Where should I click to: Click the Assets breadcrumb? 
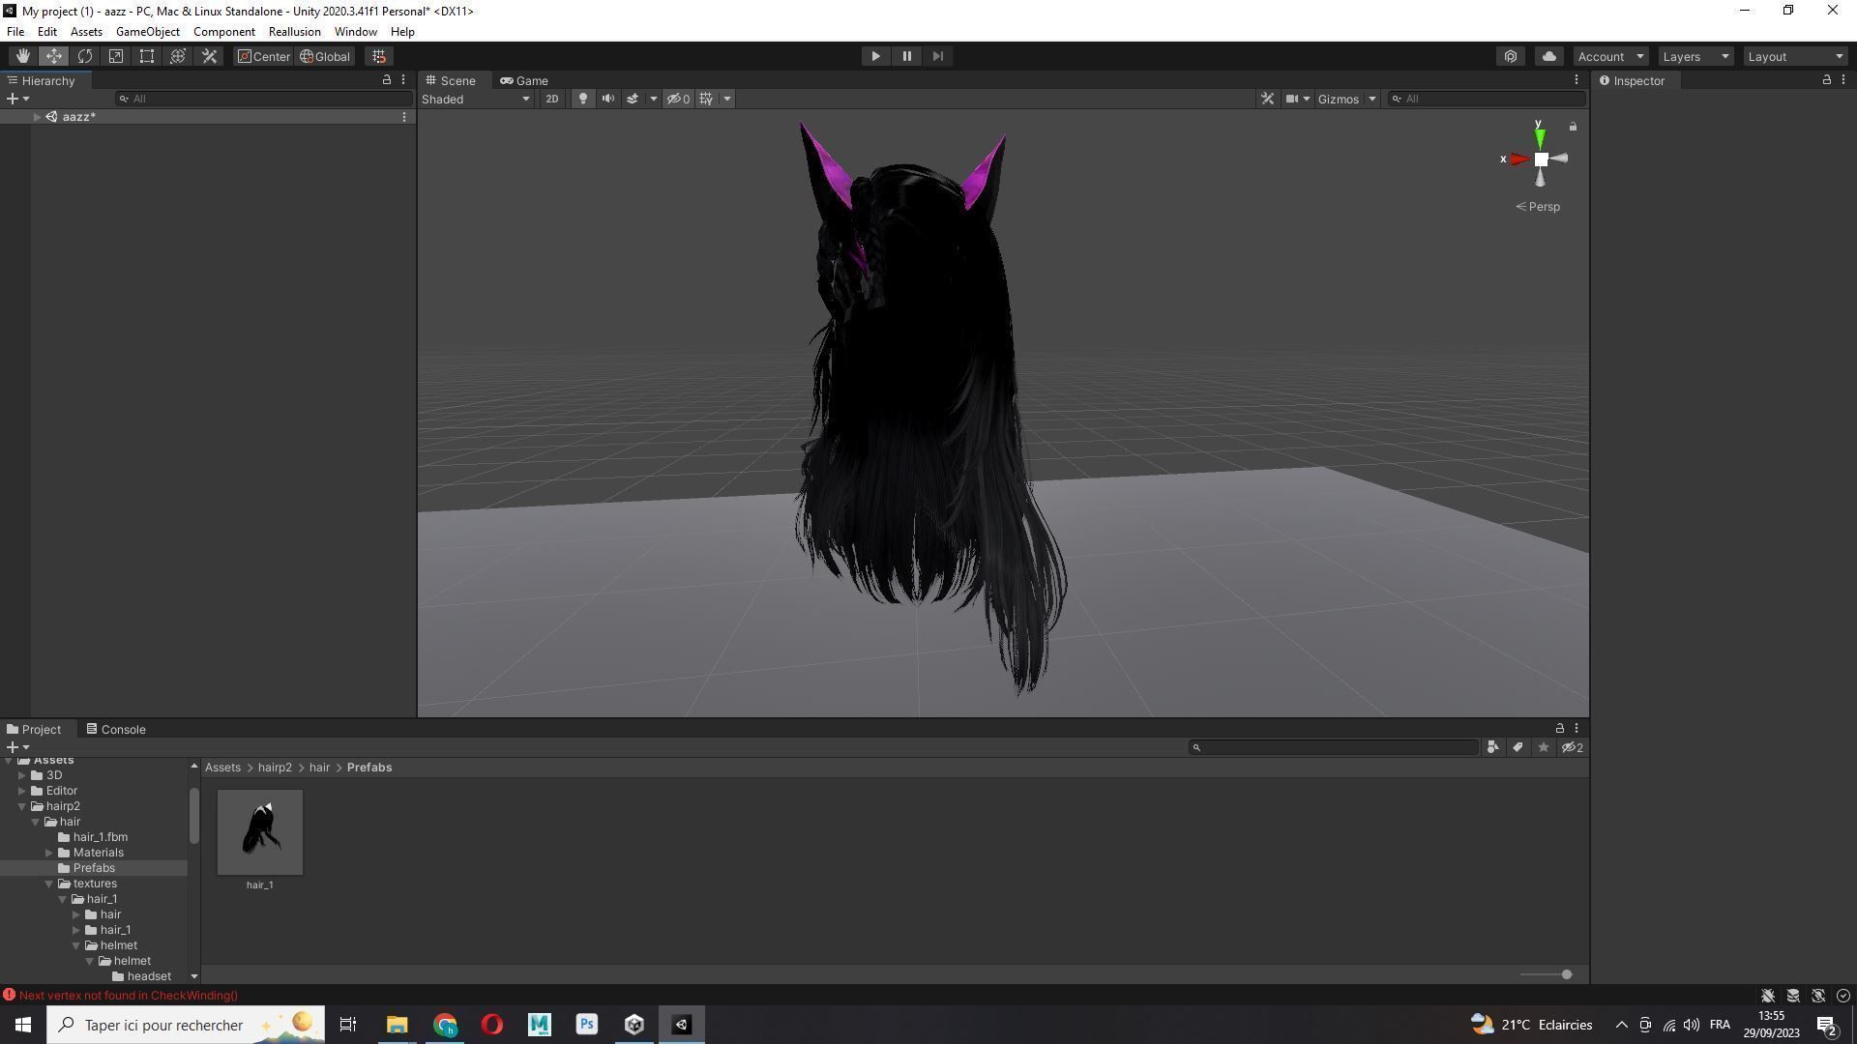click(222, 768)
